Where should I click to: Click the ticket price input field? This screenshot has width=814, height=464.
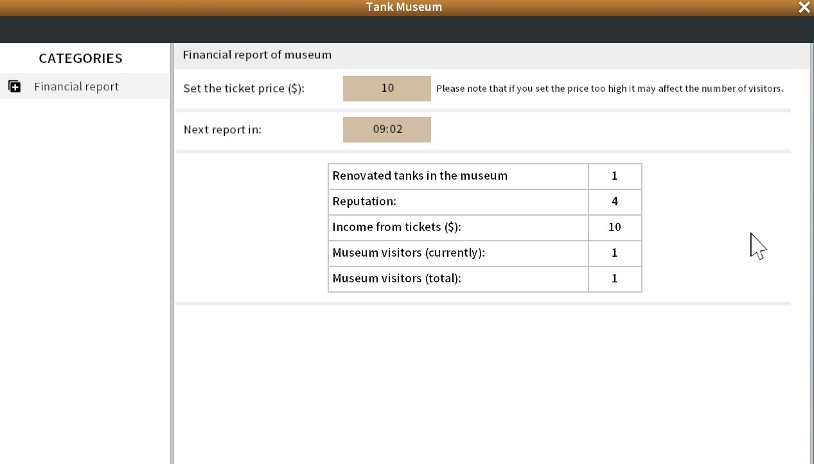pyautogui.click(x=387, y=89)
